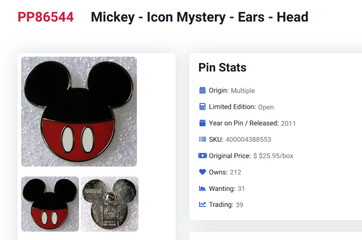This screenshot has height=240, width=362.
Task: Click the area chart icon beside Wanting
Action: coord(203,188)
